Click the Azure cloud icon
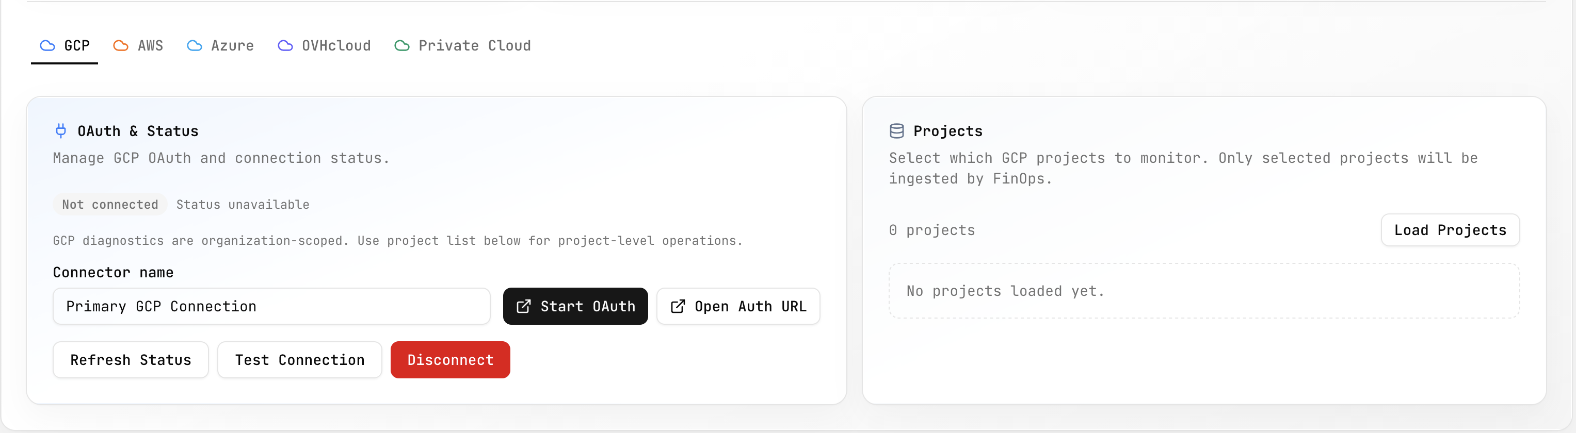This screenshot has width=1576, height=433. [195, 45]
